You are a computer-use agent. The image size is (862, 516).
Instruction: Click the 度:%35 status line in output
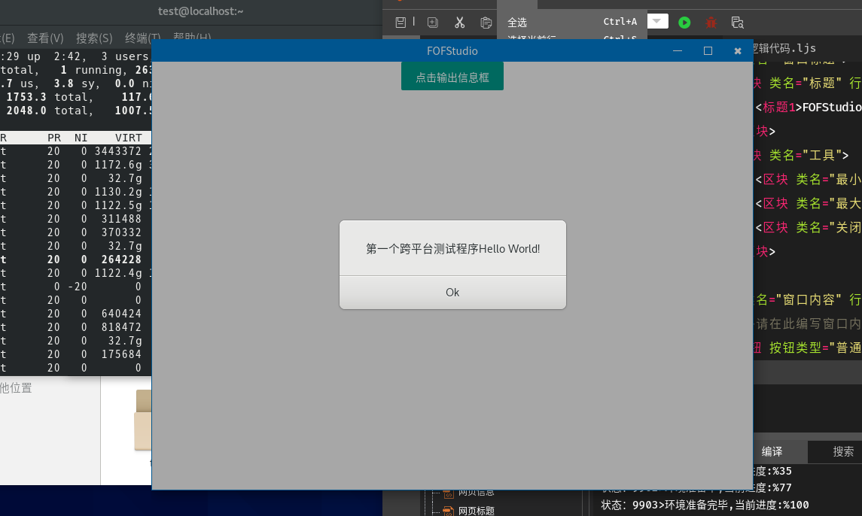coord(773,471)
